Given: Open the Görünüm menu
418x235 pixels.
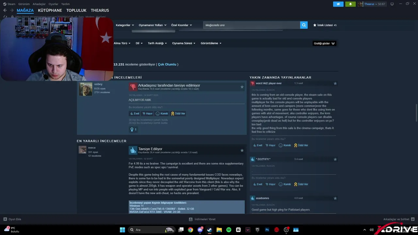Looking at the screenshot, I should click(x=24, y=4).
